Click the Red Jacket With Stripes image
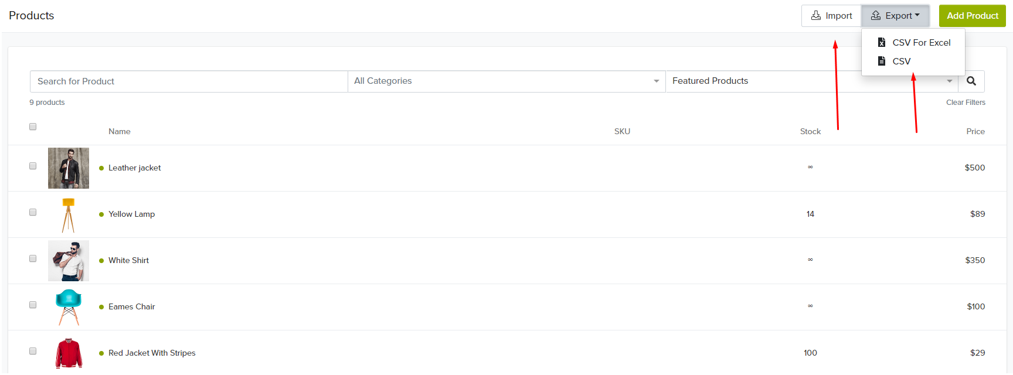 (x=69, y=353)
